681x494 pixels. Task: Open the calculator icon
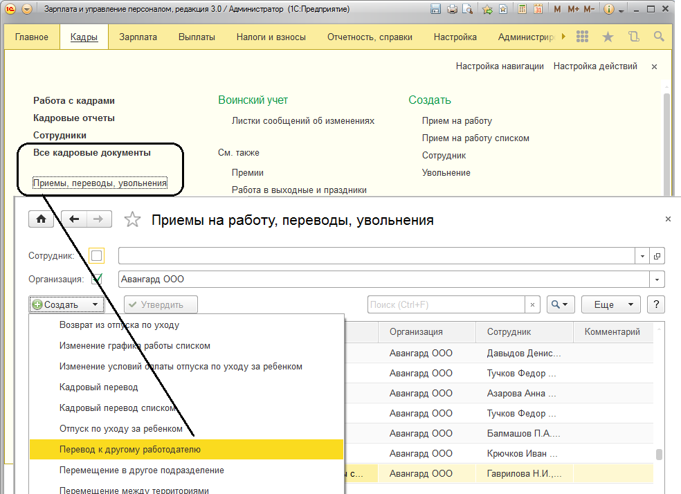pos(521,10)
